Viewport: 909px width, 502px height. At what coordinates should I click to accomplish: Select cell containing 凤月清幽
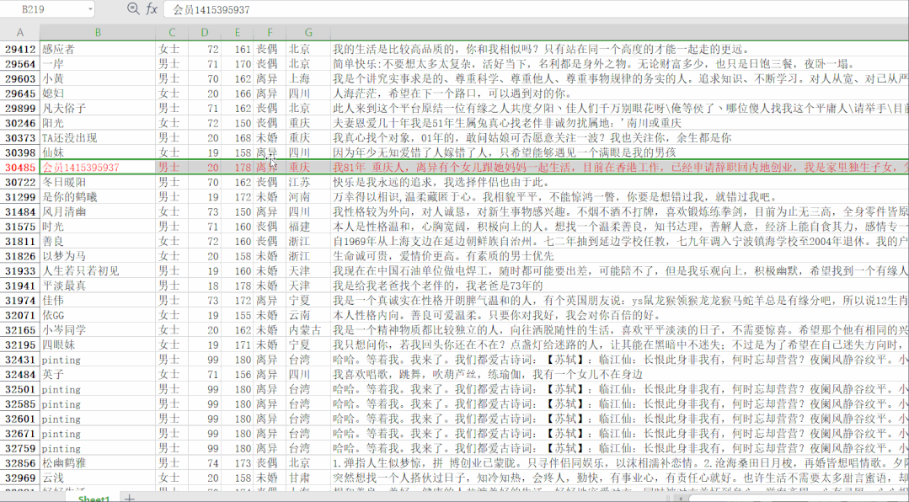(x=98, y=211)
